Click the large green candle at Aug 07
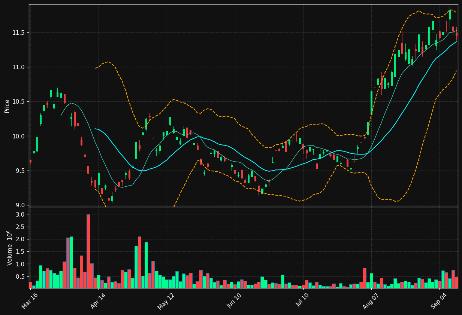 click(x=371, y=103)
